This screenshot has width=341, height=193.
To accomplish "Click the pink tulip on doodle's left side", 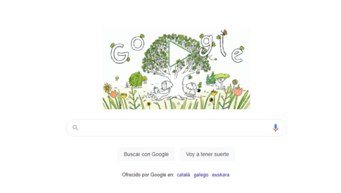I will 113,94.
